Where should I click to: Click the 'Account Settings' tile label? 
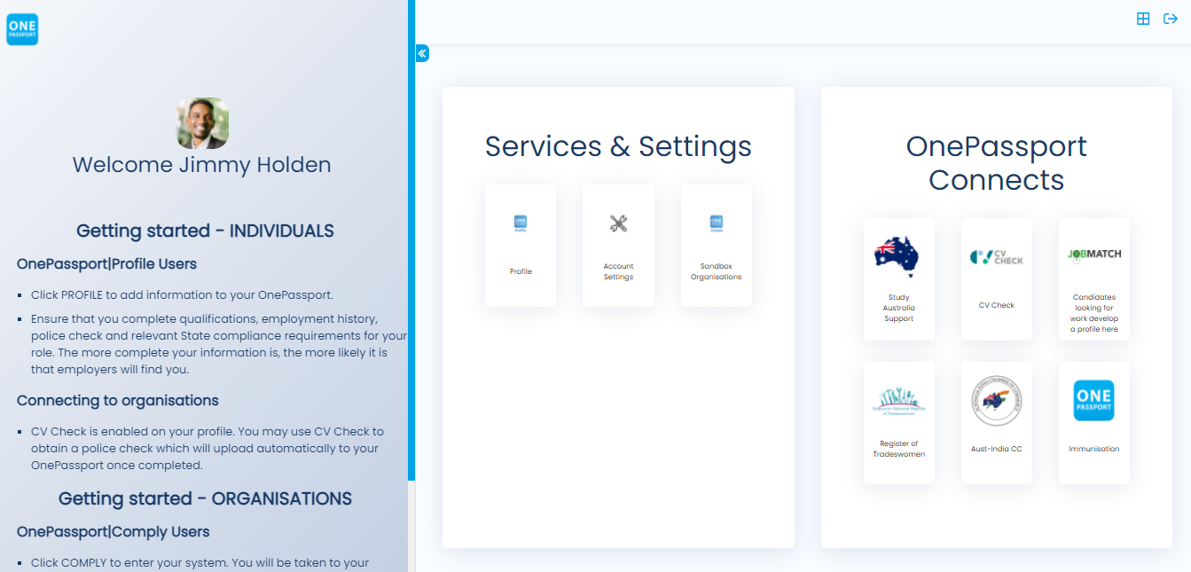point(618,271)
